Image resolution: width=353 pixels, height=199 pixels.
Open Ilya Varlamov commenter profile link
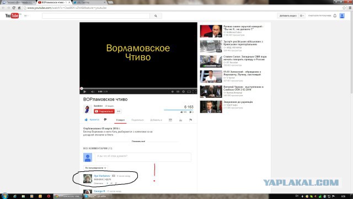tap(102, 176)
